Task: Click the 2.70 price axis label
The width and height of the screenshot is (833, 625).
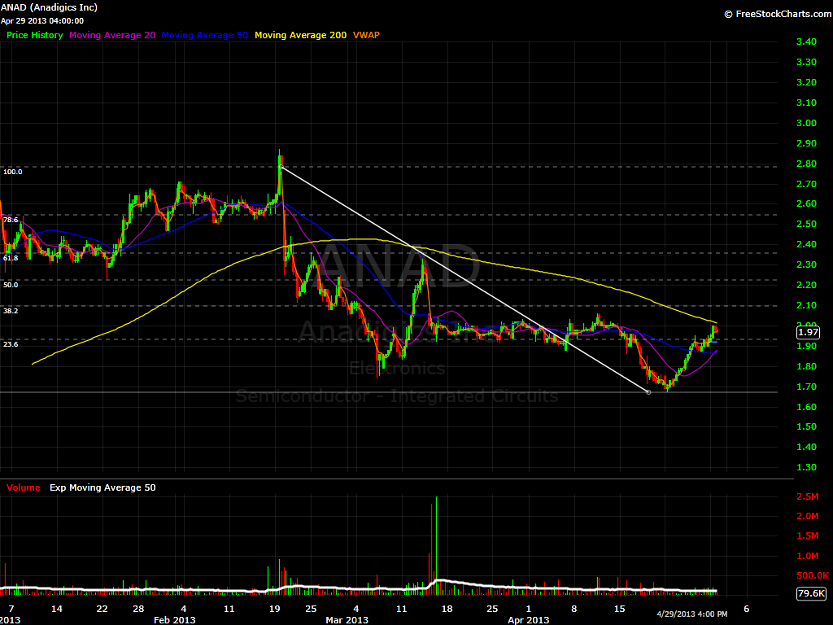Action: (806, 185)
